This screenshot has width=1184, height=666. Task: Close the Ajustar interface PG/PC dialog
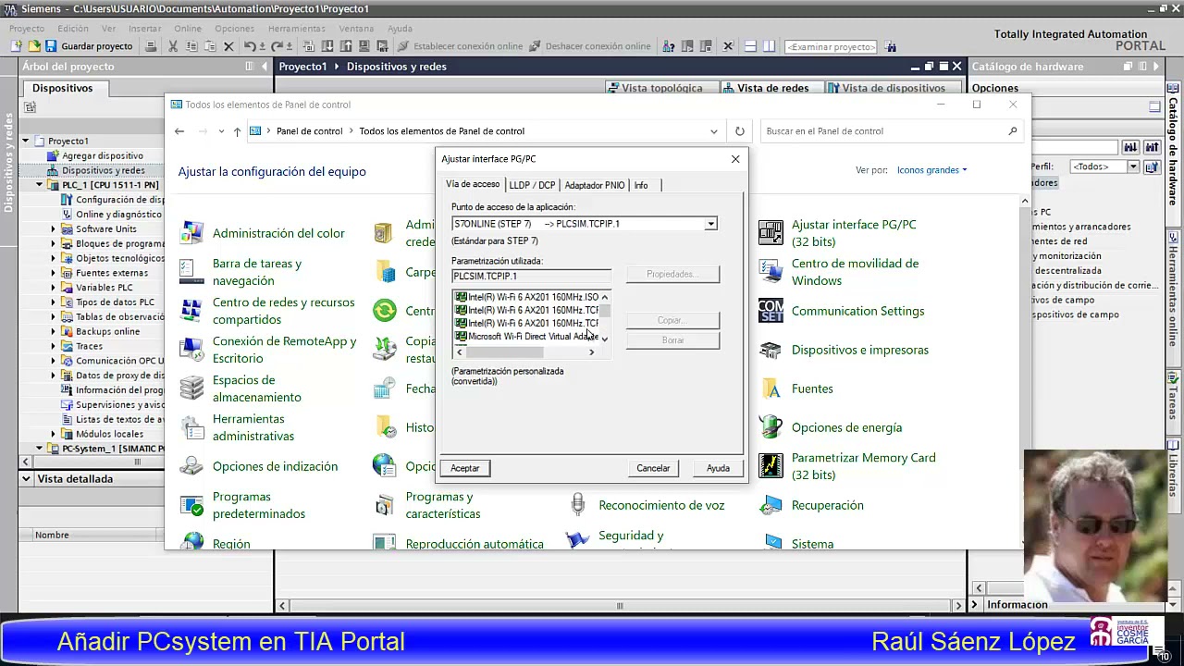(735, 159)
